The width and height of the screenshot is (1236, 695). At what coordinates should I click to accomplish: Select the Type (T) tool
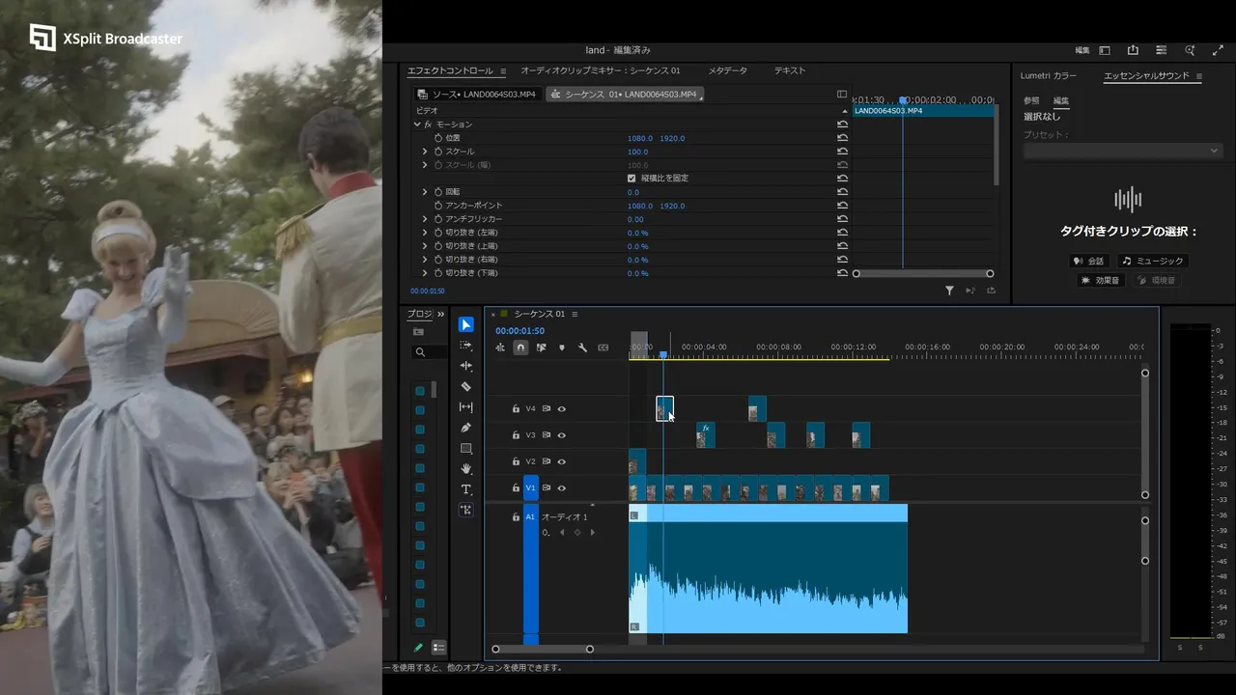[x=466, y=489]
